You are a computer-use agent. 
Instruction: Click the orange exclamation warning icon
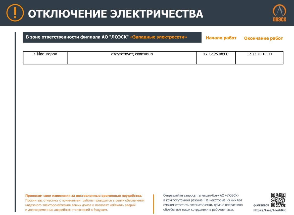point(15,13)
